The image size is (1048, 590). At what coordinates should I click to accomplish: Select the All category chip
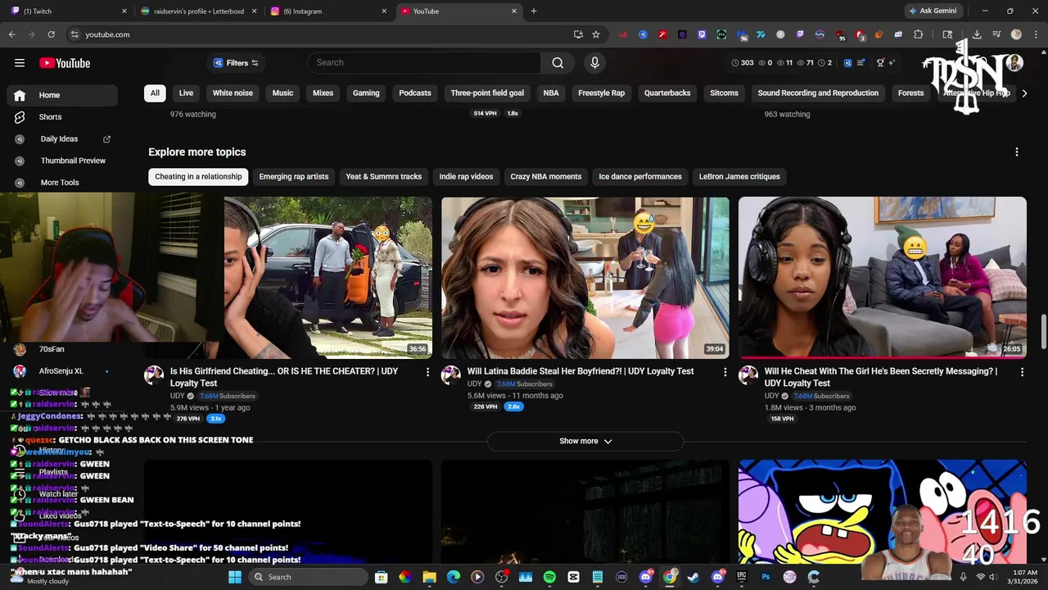(x=155, y=93)
